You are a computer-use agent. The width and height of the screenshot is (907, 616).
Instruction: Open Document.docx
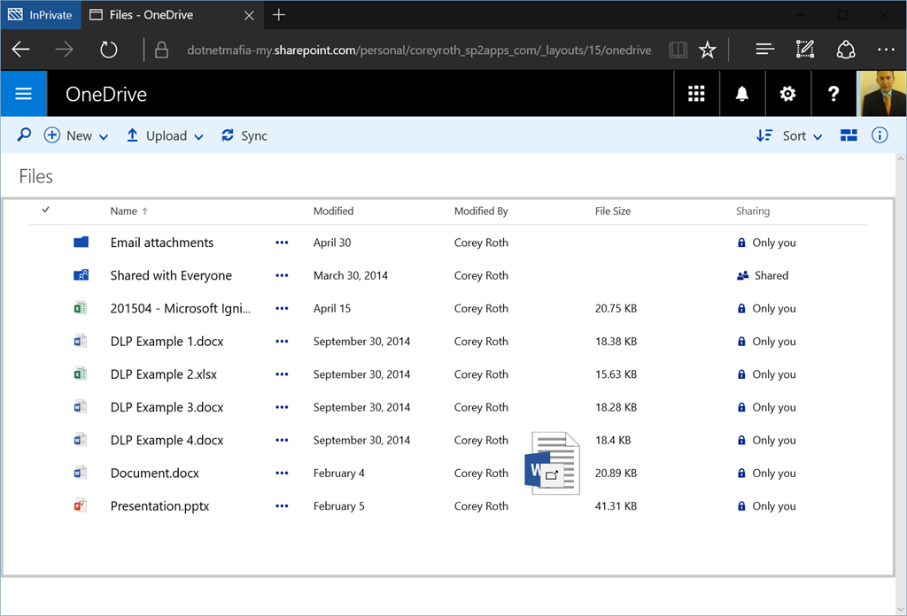click(x=154, y=474)
